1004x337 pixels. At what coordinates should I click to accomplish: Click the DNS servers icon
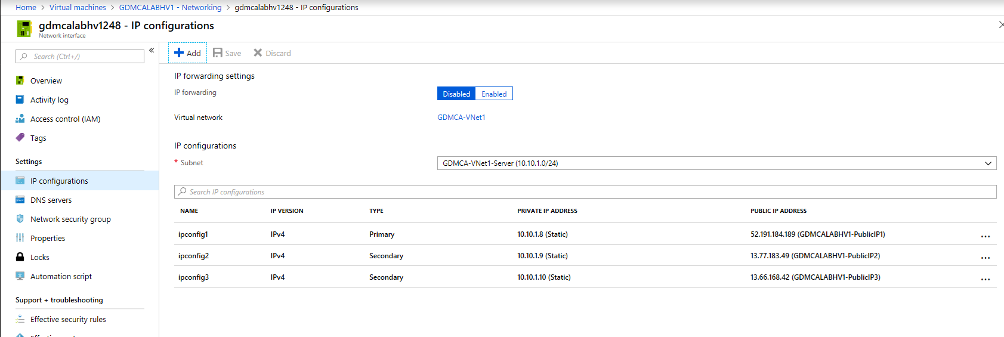pos(20,200)
